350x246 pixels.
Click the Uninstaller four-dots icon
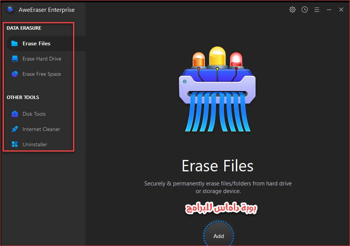[15, 144]
